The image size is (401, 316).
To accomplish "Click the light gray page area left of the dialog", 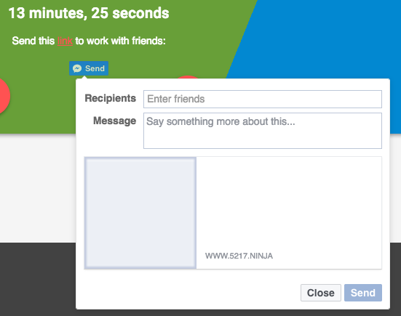I will coord(38,188).
